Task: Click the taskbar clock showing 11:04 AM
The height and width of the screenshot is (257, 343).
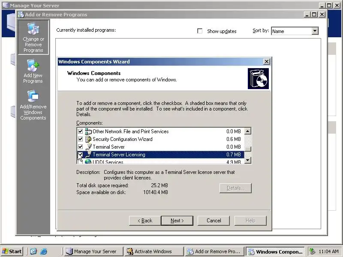Action: 328,251
